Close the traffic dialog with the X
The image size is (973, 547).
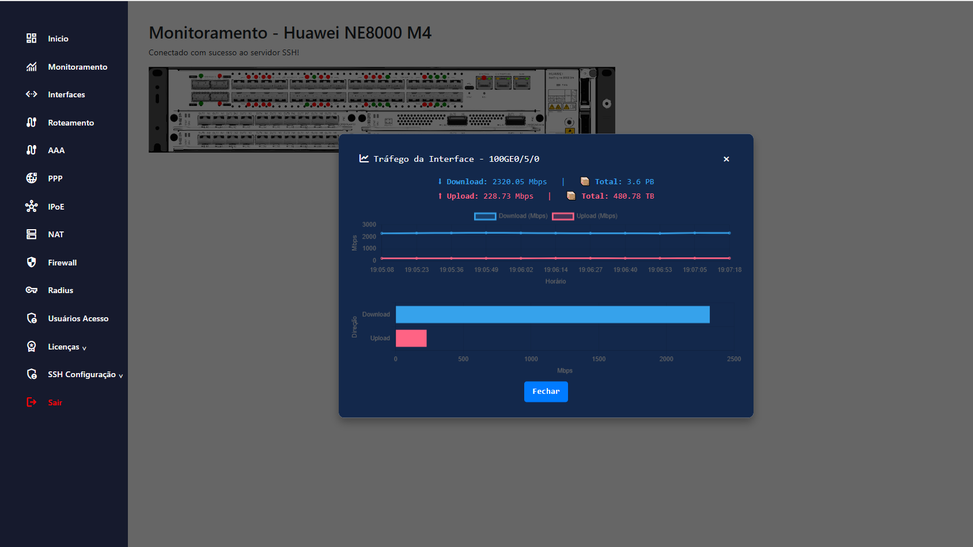coord(726,159)
